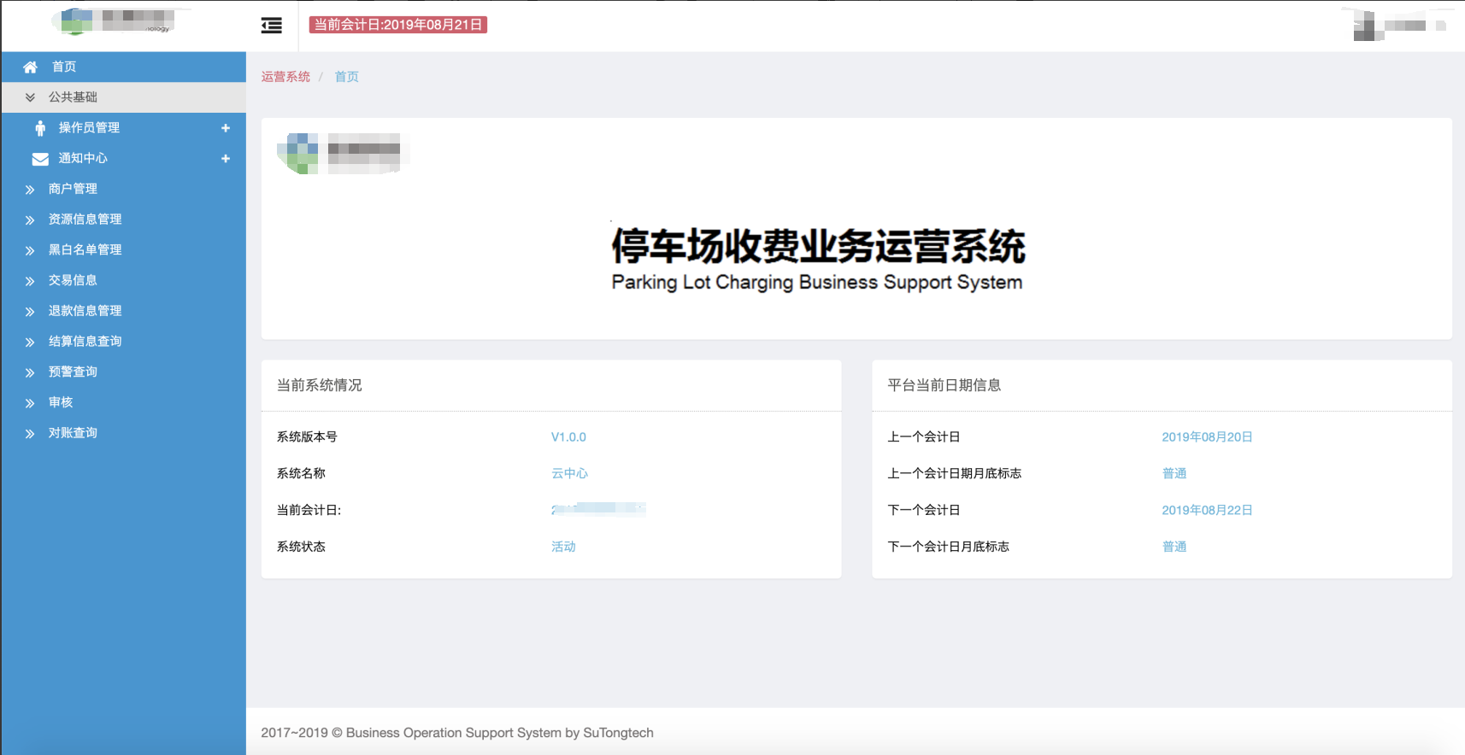The width and height of the screenshot is (1465, 755).
Task: Expand the 对账查询 chevron arrow
Action: pos(30,434)
